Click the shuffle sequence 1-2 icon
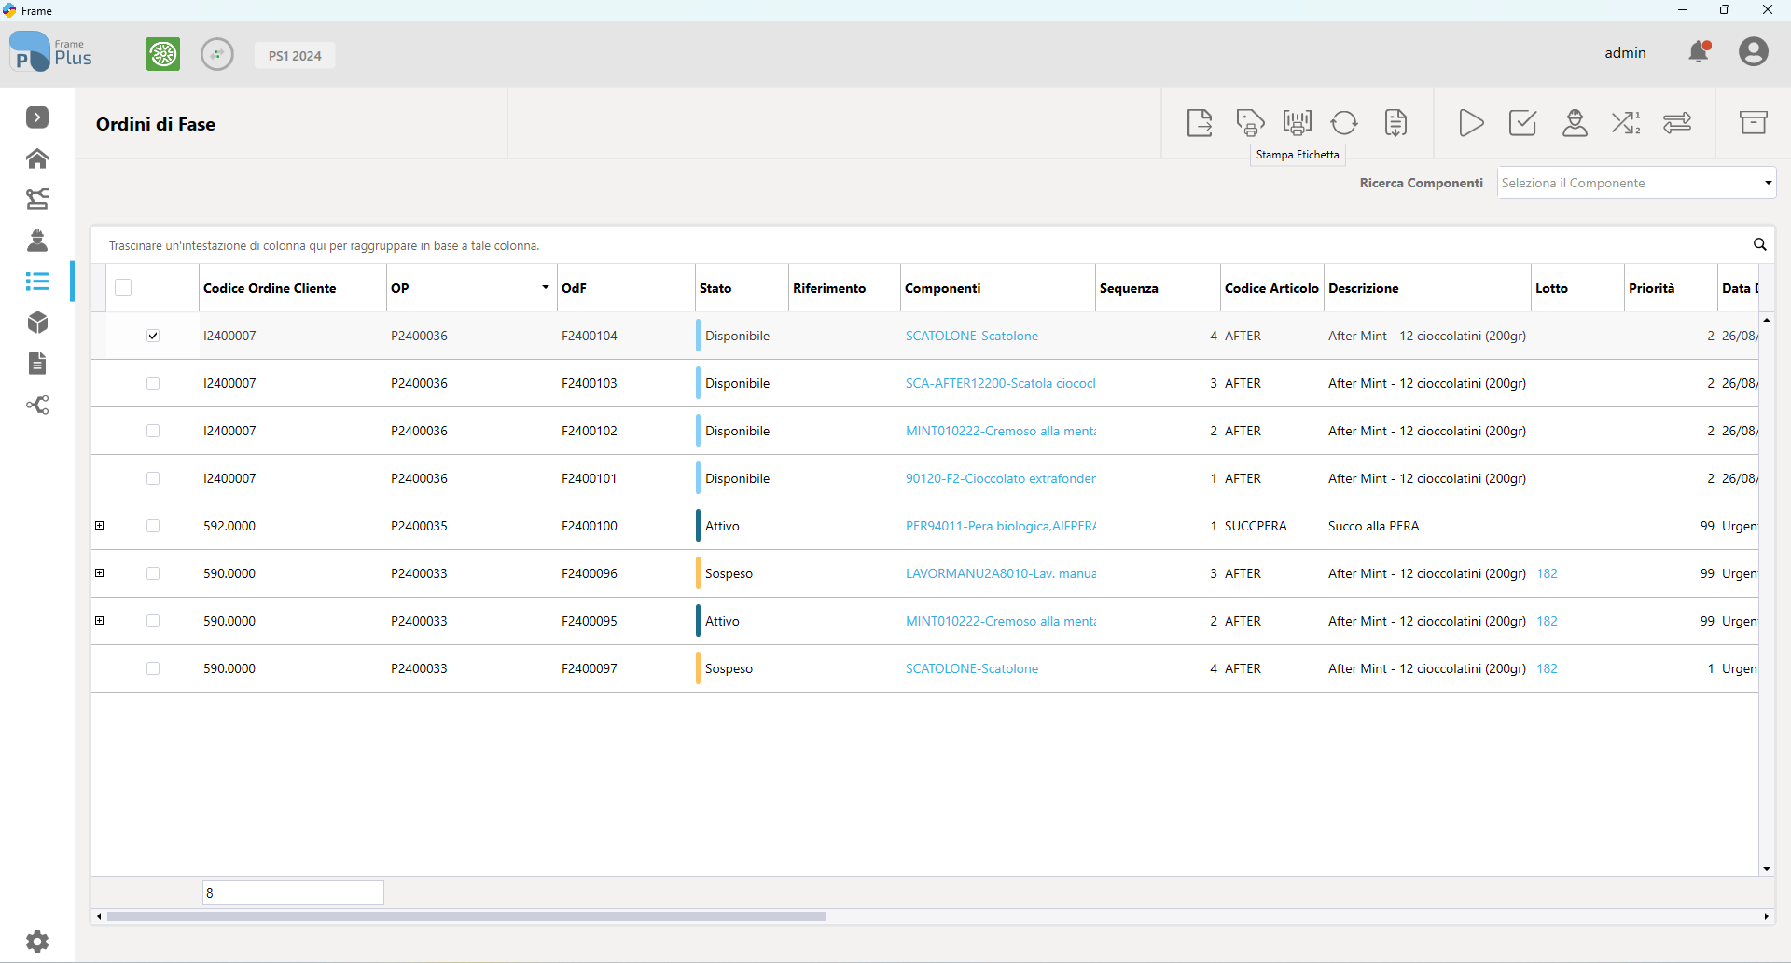The image size is (1791, 963). (1626, 123)
